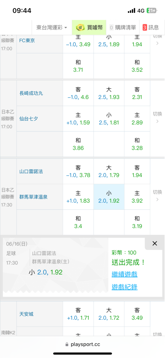Open 訊息 with red 3 badge
The image size is (165, 358).
click(151, 28)
